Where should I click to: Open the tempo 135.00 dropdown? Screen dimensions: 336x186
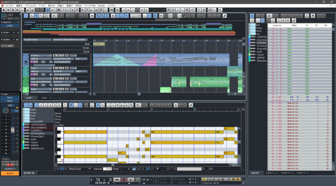pyautogui.click(x=151, y=180)
